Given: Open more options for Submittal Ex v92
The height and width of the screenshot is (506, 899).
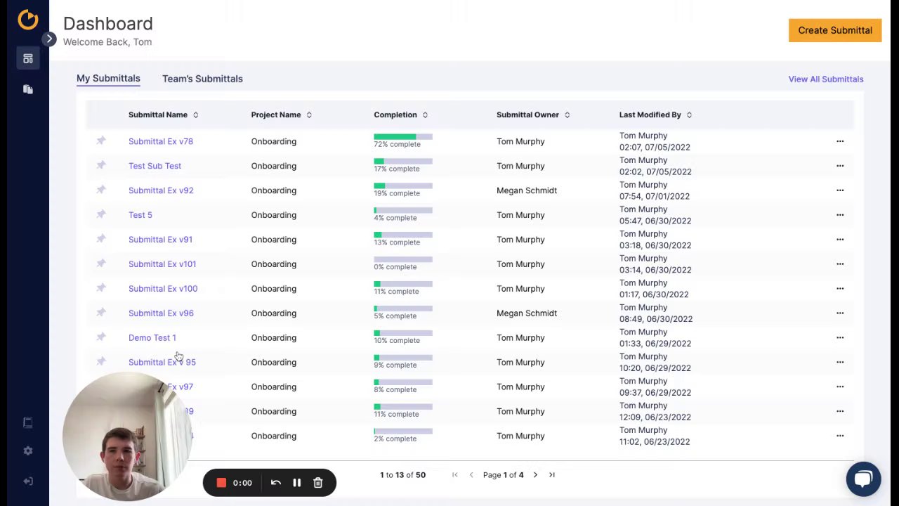Looking at the screenshot, I should click(840, 190).
